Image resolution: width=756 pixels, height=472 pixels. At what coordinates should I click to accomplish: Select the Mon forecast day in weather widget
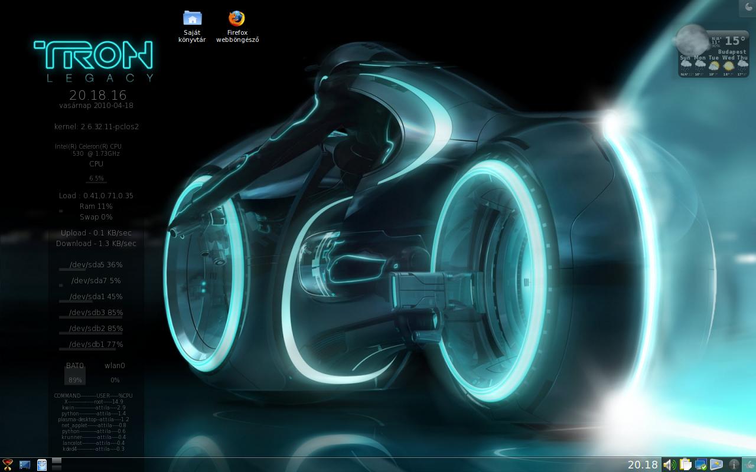point(700,65)
